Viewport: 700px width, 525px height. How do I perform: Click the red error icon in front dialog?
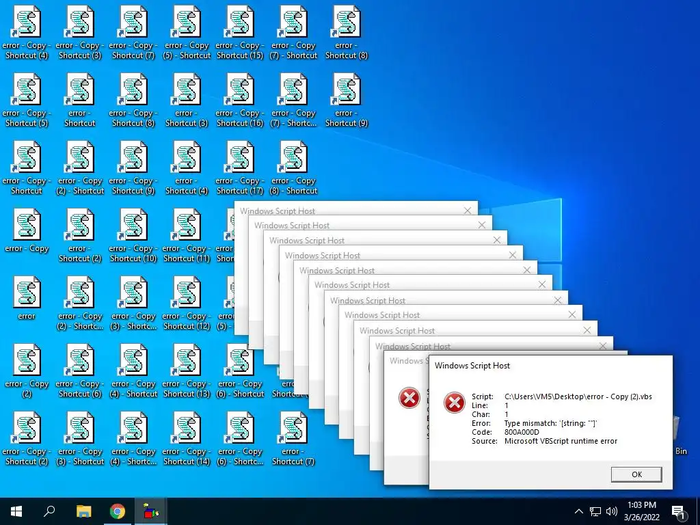[x=454, y=403]
